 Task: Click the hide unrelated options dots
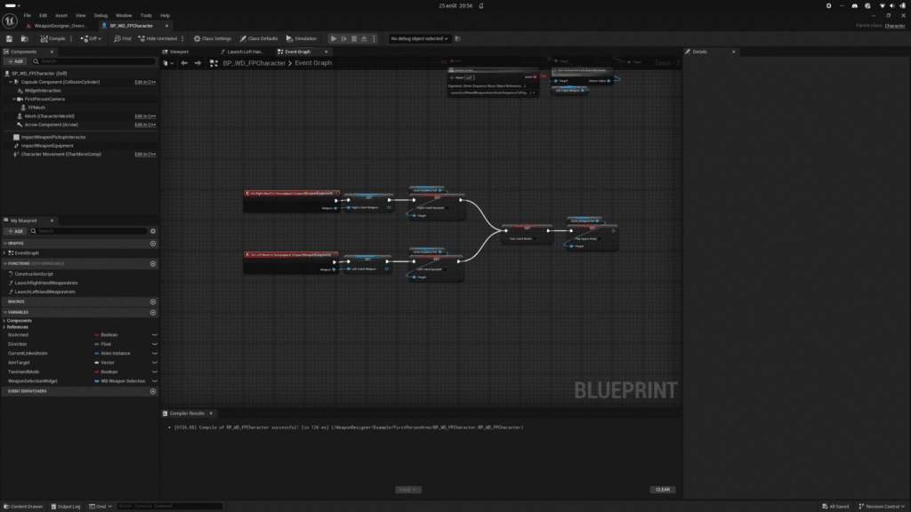pyautogui.click(x=183, y=39)
